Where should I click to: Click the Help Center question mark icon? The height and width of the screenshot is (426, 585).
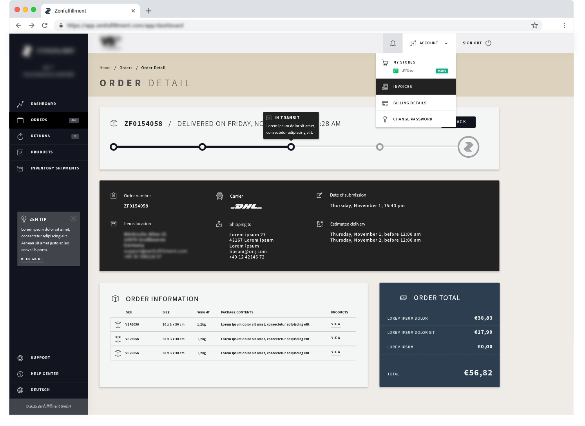[x=20, y=374]
